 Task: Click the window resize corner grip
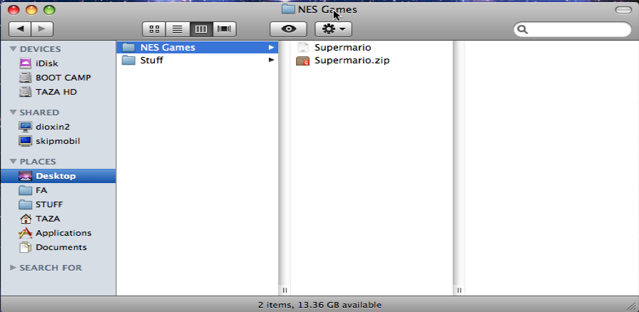(632, 305)
